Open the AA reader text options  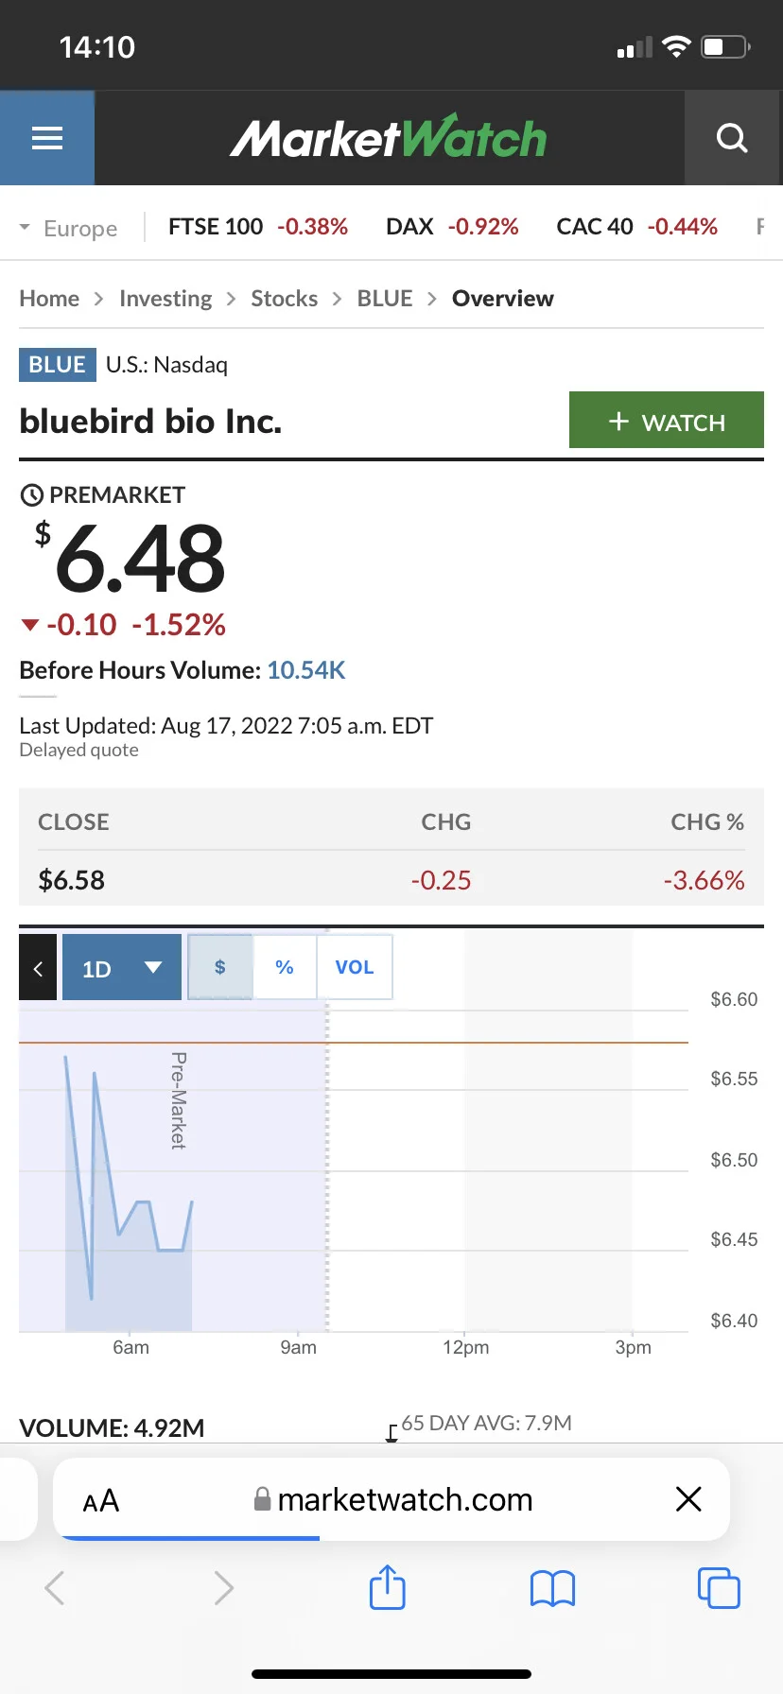click(101, 1500)
